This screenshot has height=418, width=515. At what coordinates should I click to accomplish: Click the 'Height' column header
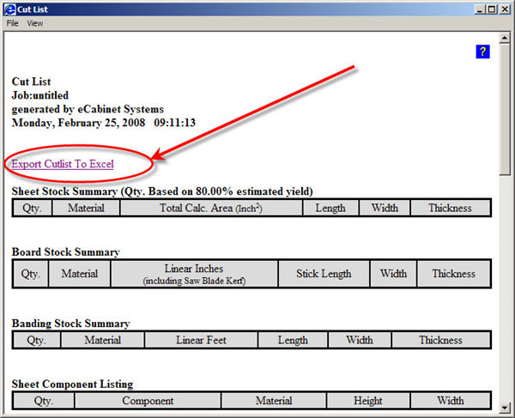click(x=368, y=401)
